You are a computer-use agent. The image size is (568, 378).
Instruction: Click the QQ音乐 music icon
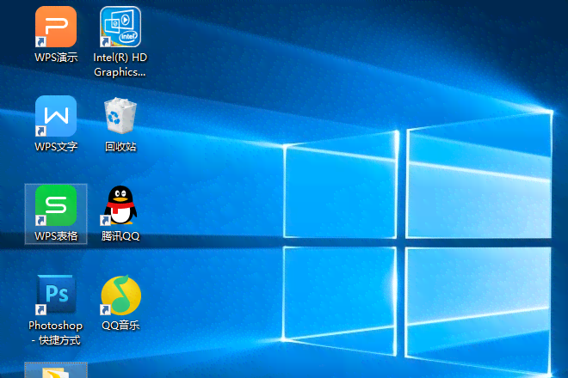(120, 295)
